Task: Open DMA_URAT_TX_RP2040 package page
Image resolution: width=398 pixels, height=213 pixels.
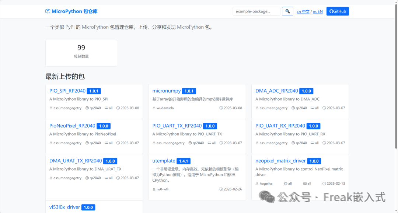Action: pos(76,161)
